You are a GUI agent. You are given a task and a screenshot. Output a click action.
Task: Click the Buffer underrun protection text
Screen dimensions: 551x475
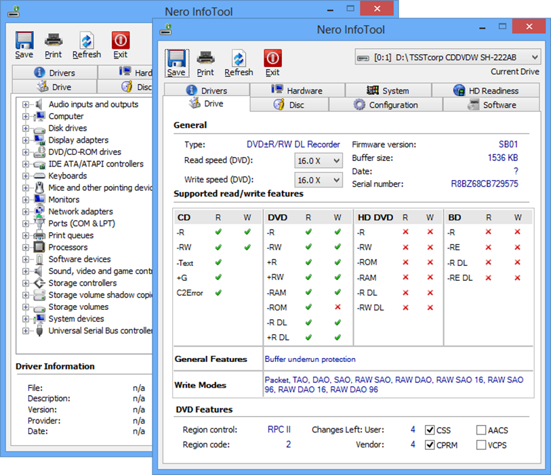[310, 359]
